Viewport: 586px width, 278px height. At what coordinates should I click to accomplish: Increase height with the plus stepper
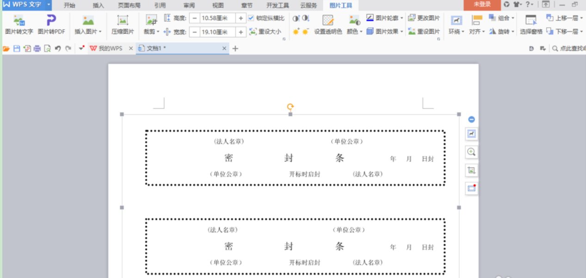241,18
